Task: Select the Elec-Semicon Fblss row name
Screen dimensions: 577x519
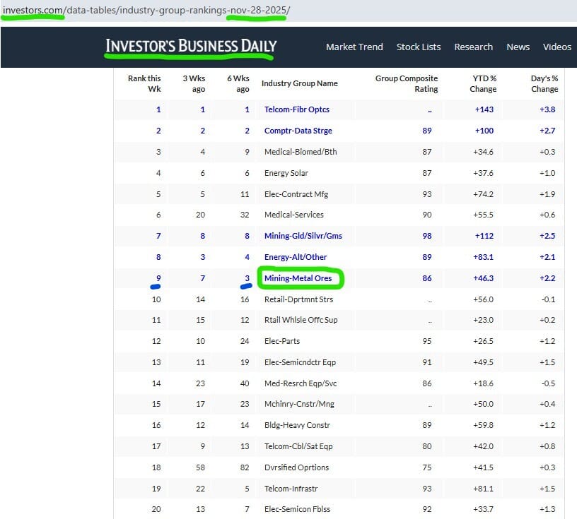Action: [297, 509]
